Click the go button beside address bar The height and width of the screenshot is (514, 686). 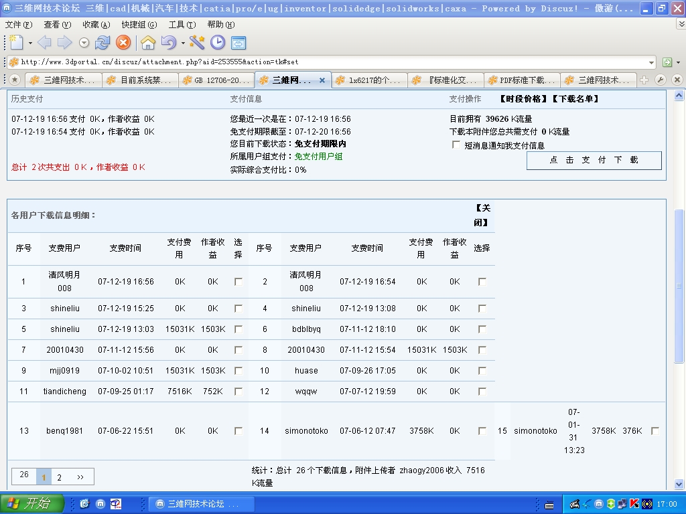667,62
